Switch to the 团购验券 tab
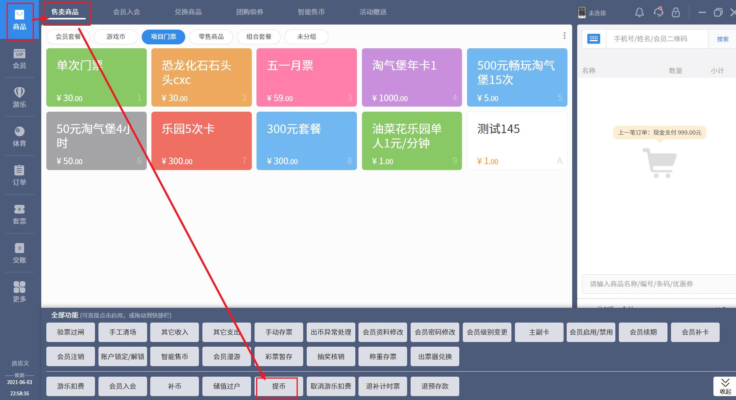The image size is (736, 400). [x=250, y=12]
